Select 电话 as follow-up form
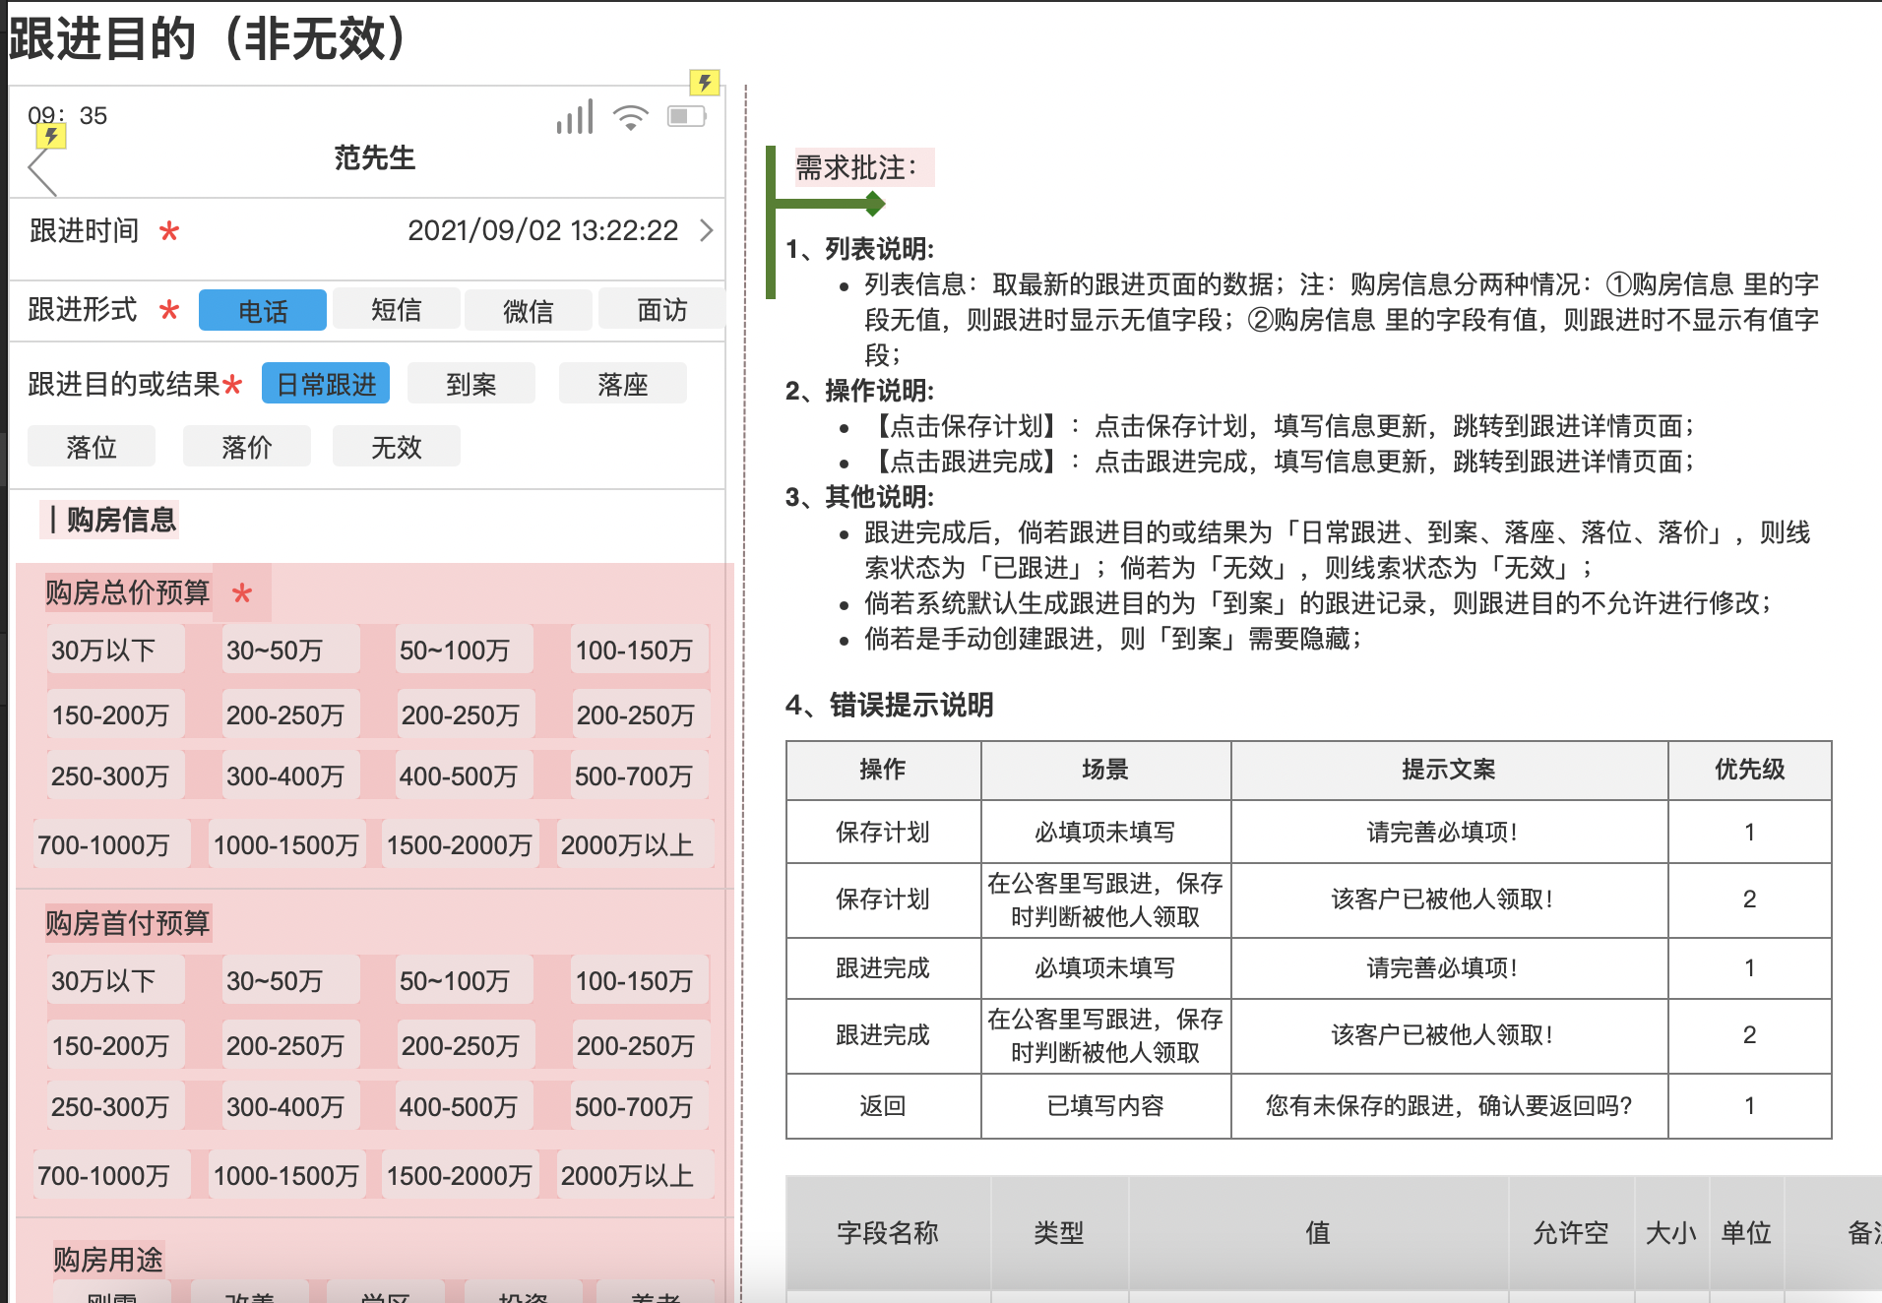The image size is (1882, 1303). [x=263, y=310]
